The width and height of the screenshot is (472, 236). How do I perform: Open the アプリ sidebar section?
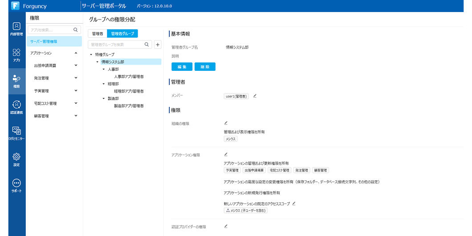pyautogui.click(x=17, y=55)
